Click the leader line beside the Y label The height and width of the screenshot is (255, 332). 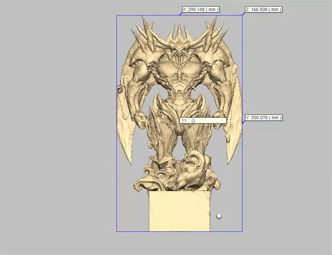[x=243, y=121]
